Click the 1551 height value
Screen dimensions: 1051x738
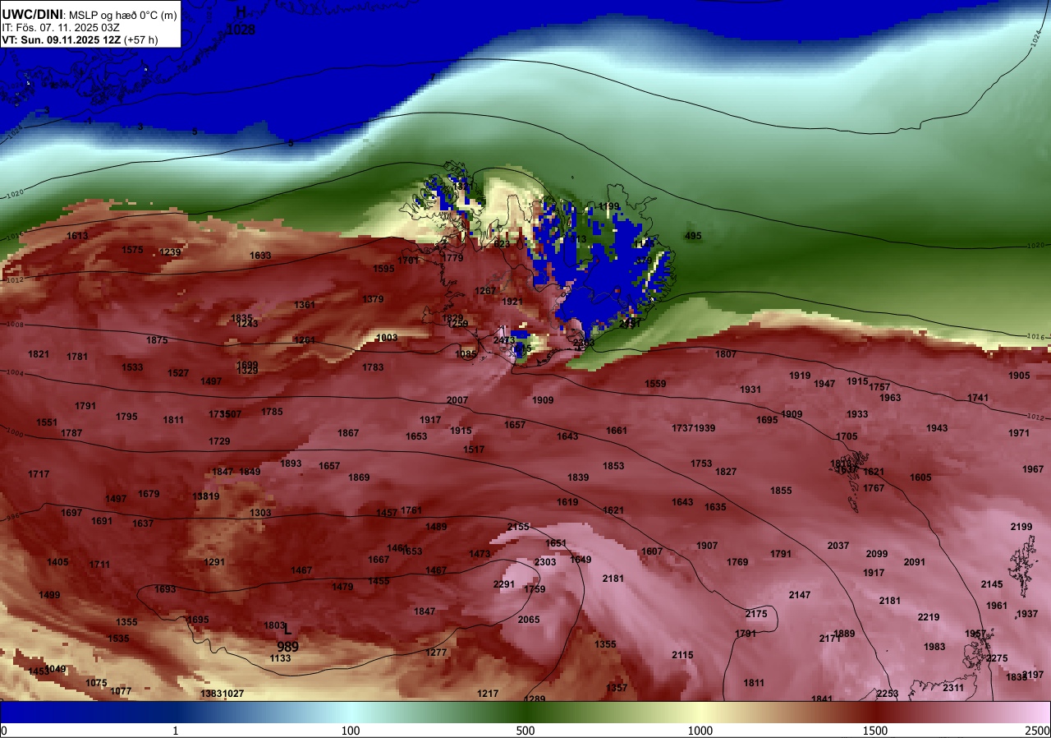47,422
